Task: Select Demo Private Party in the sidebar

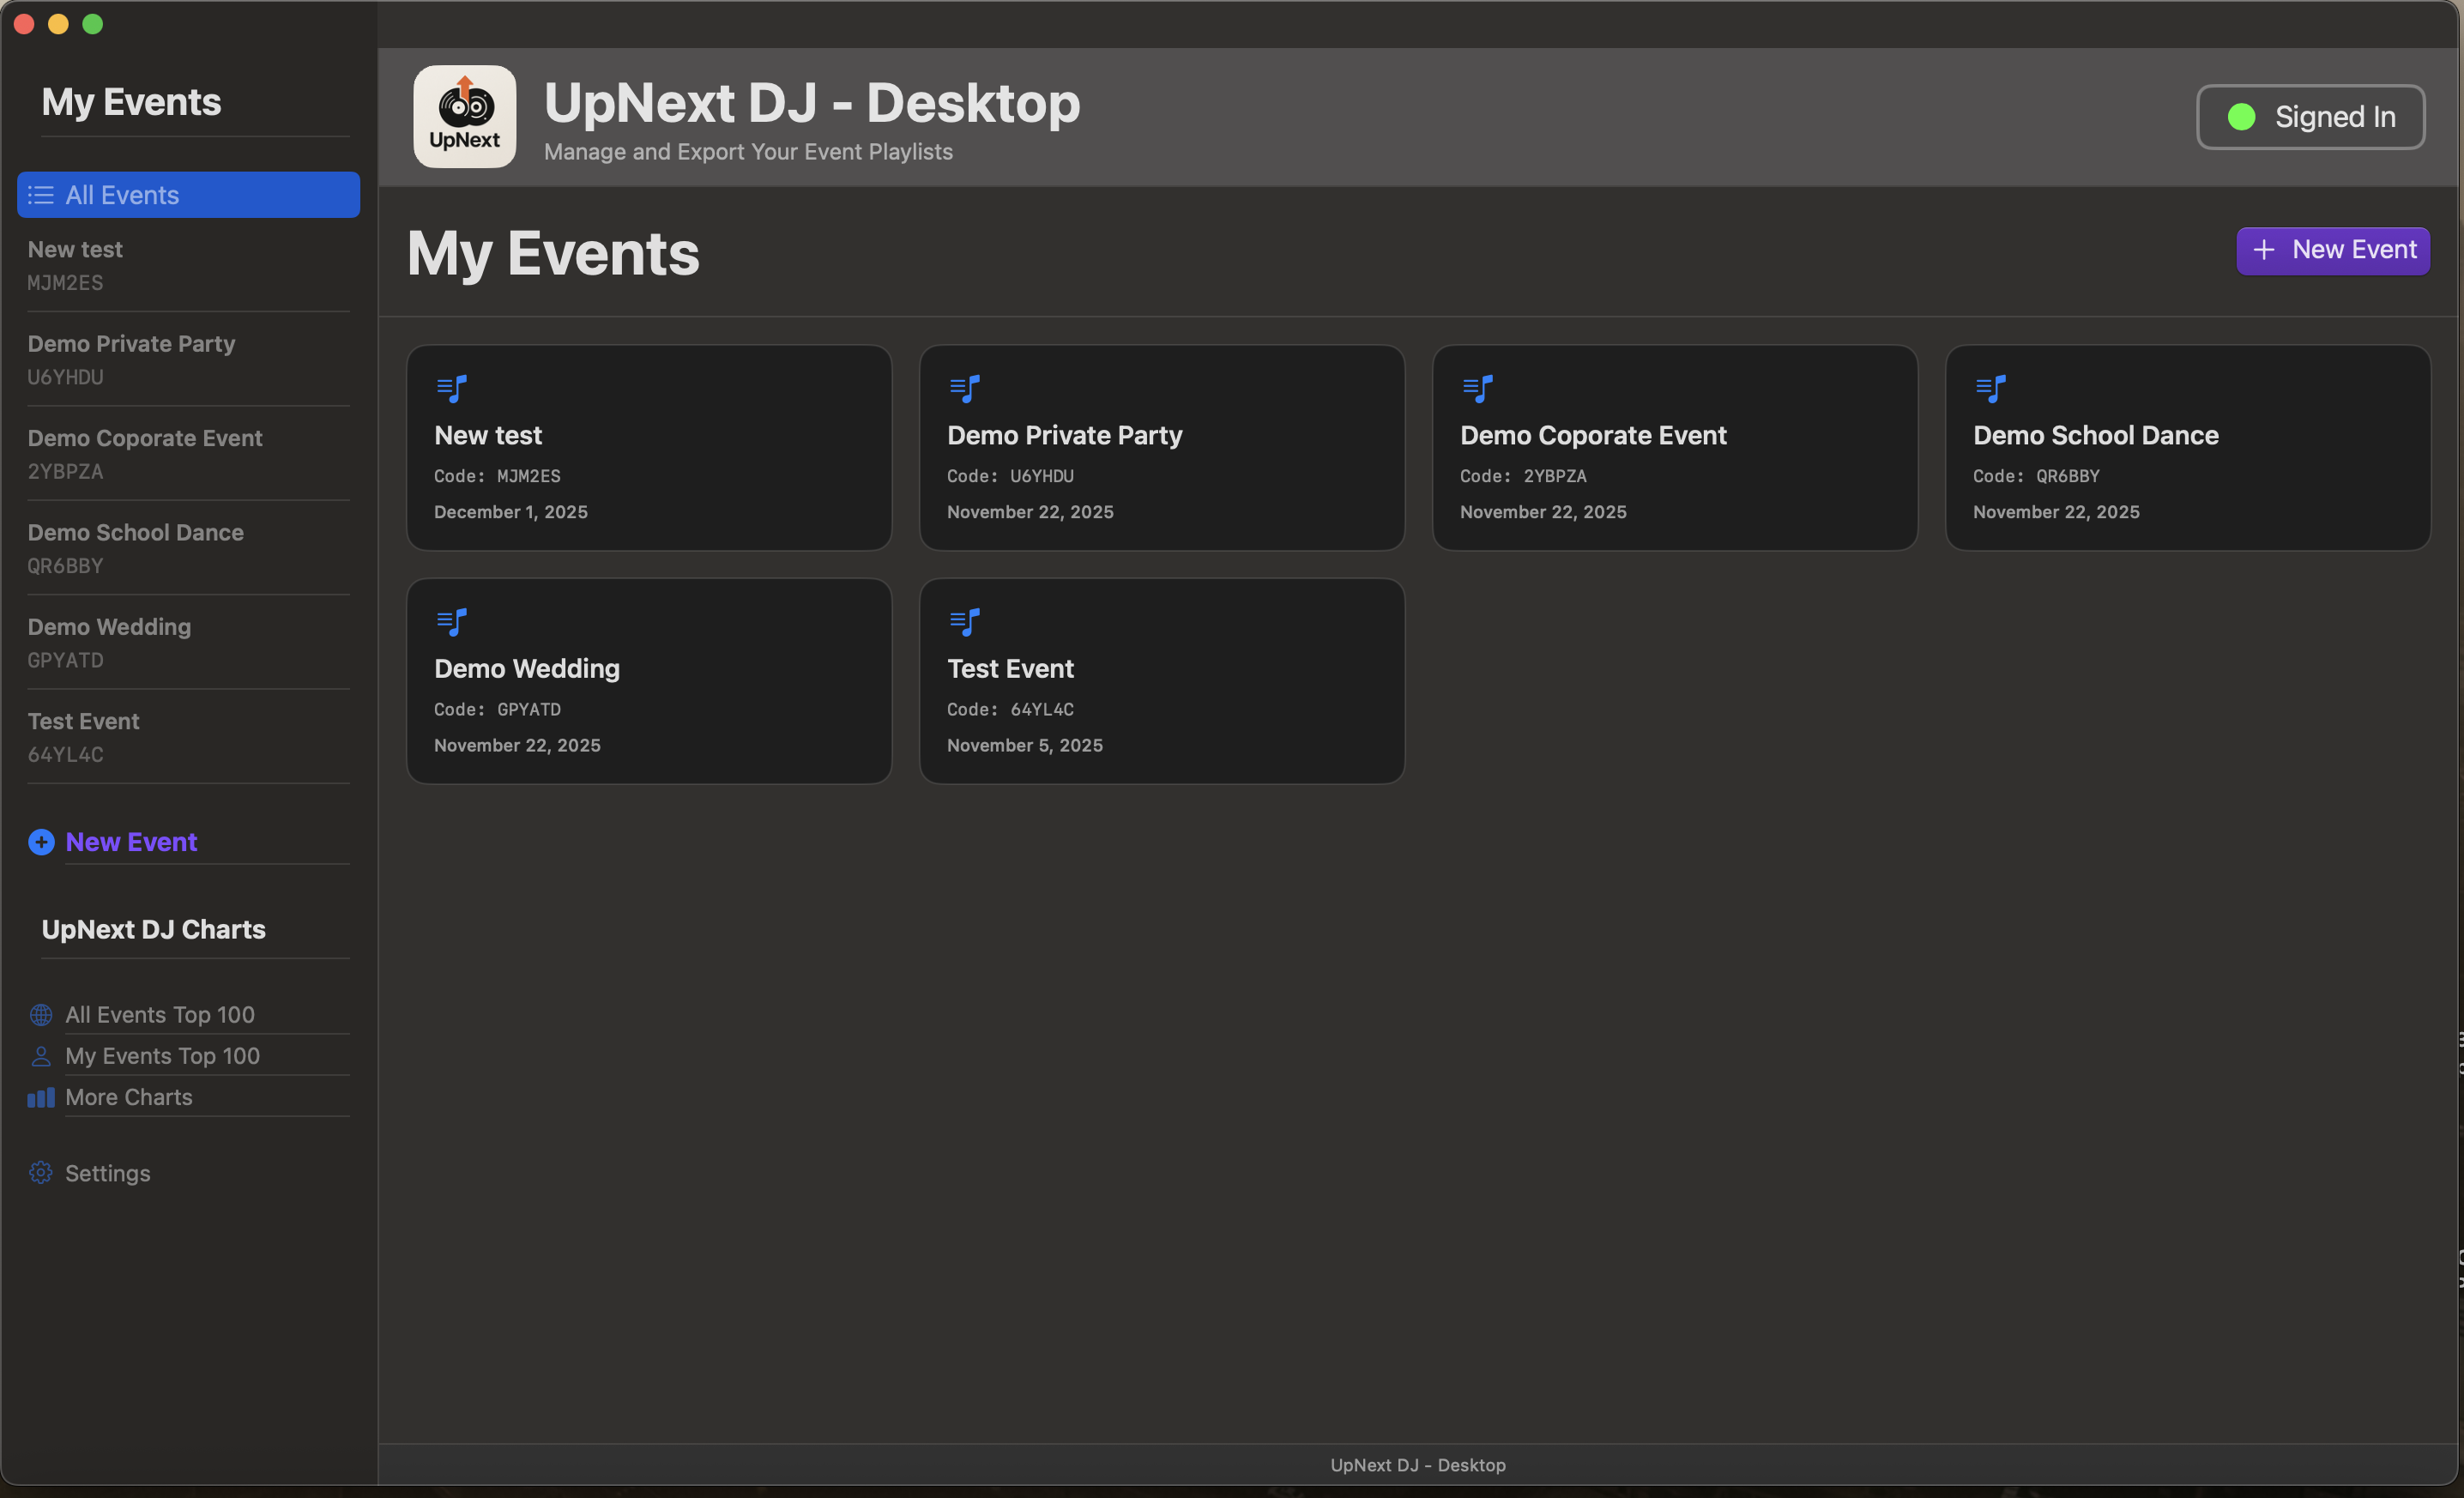Action: click(x=131, y=343)
